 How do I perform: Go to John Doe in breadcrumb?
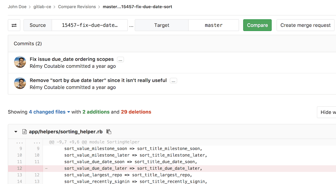(x=18, y=7)
